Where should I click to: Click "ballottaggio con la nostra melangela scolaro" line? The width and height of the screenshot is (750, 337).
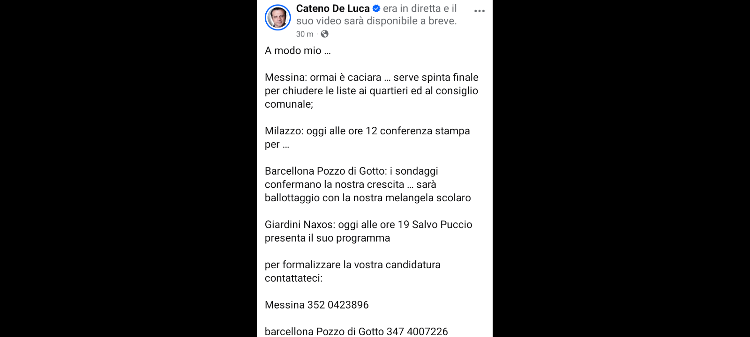click(x=367, y=198)
